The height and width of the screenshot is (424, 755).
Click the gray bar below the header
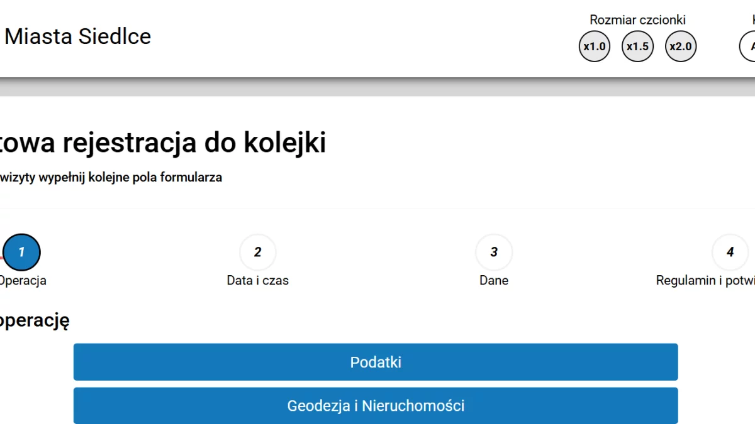point(377,88)
